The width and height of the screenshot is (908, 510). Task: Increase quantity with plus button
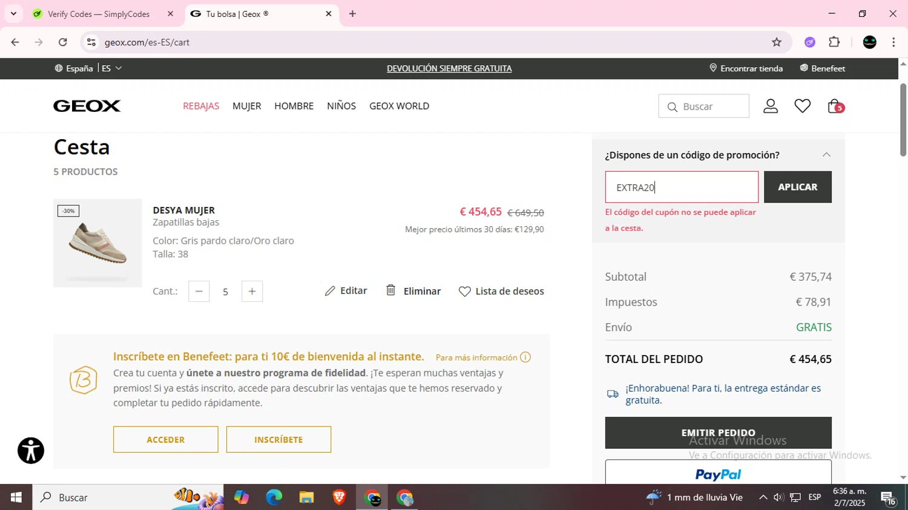252,291
